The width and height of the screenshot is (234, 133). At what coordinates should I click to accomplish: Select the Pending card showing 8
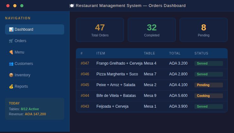[204, 30]
